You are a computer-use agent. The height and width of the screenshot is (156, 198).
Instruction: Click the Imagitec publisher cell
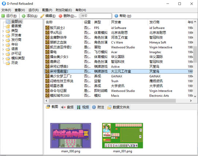pos(155,52)
